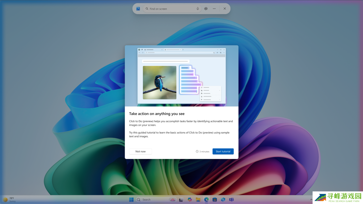Open the Recall cube icon in top bar
The width and height of the screenshot is (363, 204).
coord(206,9)
